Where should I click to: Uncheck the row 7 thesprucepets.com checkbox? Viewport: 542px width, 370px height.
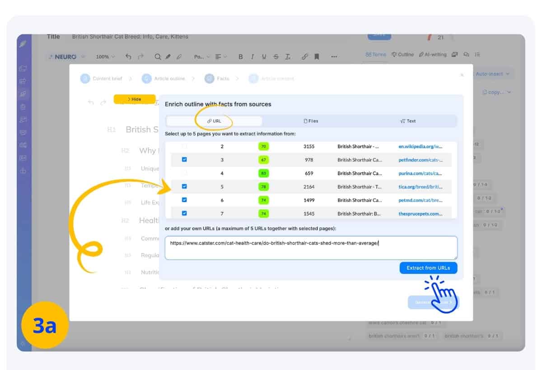(x=184, y=213)
